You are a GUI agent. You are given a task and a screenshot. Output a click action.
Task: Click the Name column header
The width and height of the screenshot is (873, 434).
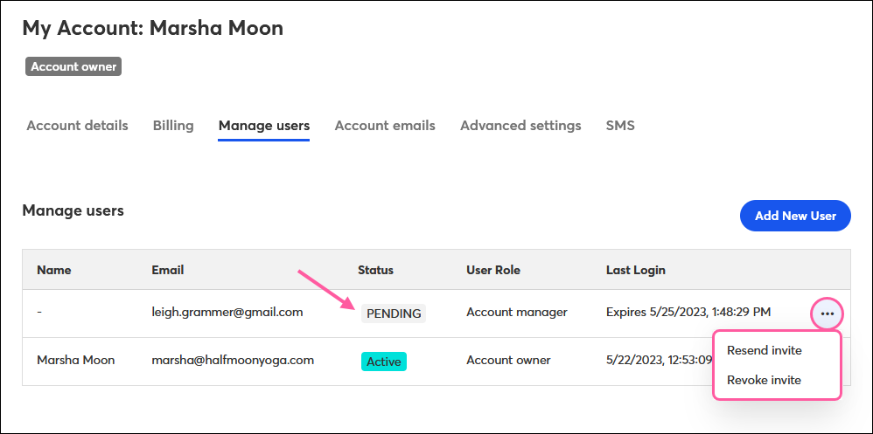coord(54,270)
